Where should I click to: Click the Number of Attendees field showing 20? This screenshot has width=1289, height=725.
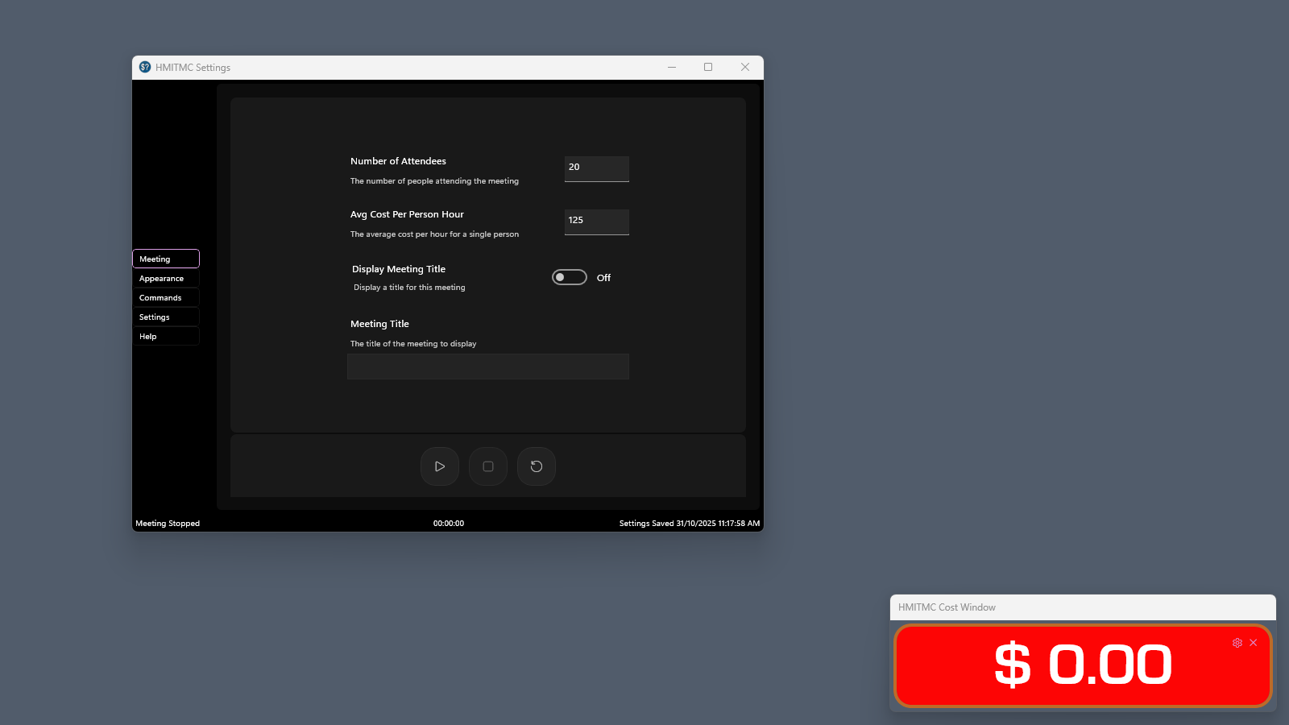(596, 168)
